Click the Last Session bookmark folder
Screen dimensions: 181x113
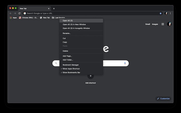pyautogui.click(x=58, y=18)
